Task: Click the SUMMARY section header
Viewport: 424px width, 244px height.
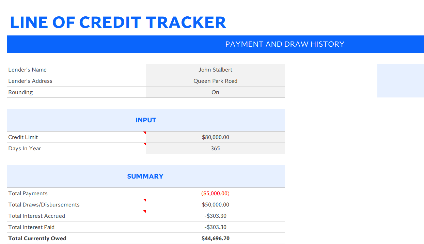Action: [146, 176]
